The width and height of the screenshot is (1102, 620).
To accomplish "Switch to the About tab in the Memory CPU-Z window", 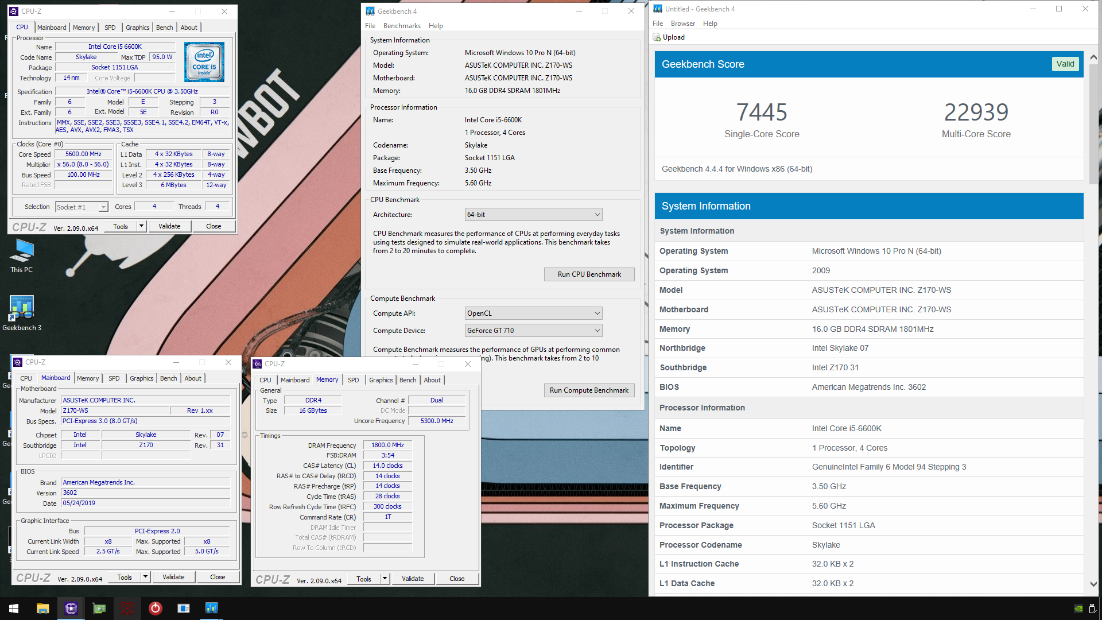I will tap(432, 380).
